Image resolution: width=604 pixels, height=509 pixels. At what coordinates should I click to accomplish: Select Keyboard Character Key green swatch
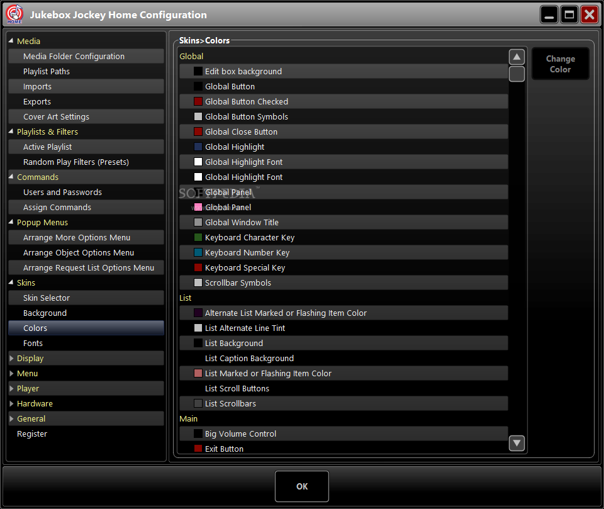point(198,237)
